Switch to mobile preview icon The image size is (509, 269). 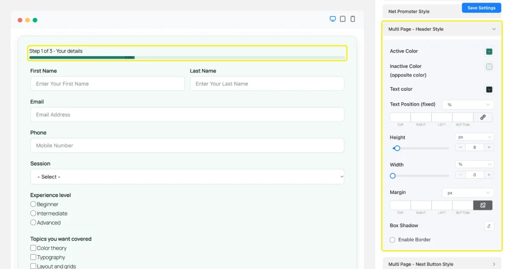[x=352, y=19]
